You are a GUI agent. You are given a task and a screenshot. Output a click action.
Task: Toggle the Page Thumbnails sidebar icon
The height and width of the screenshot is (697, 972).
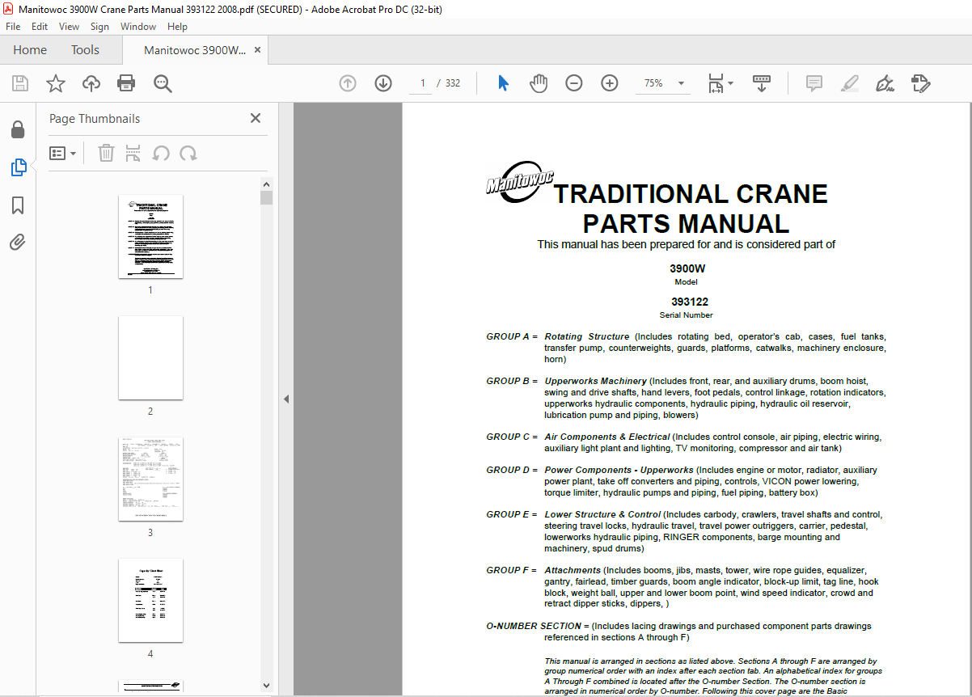pyautogui.click(x=18, y=167)
